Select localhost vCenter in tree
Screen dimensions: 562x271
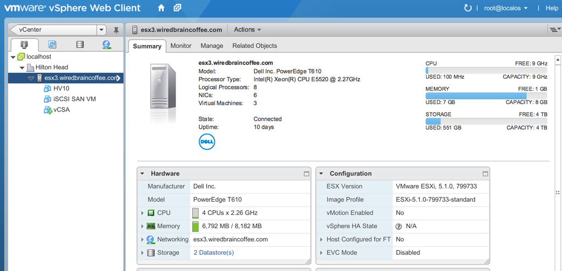[39, 57]
